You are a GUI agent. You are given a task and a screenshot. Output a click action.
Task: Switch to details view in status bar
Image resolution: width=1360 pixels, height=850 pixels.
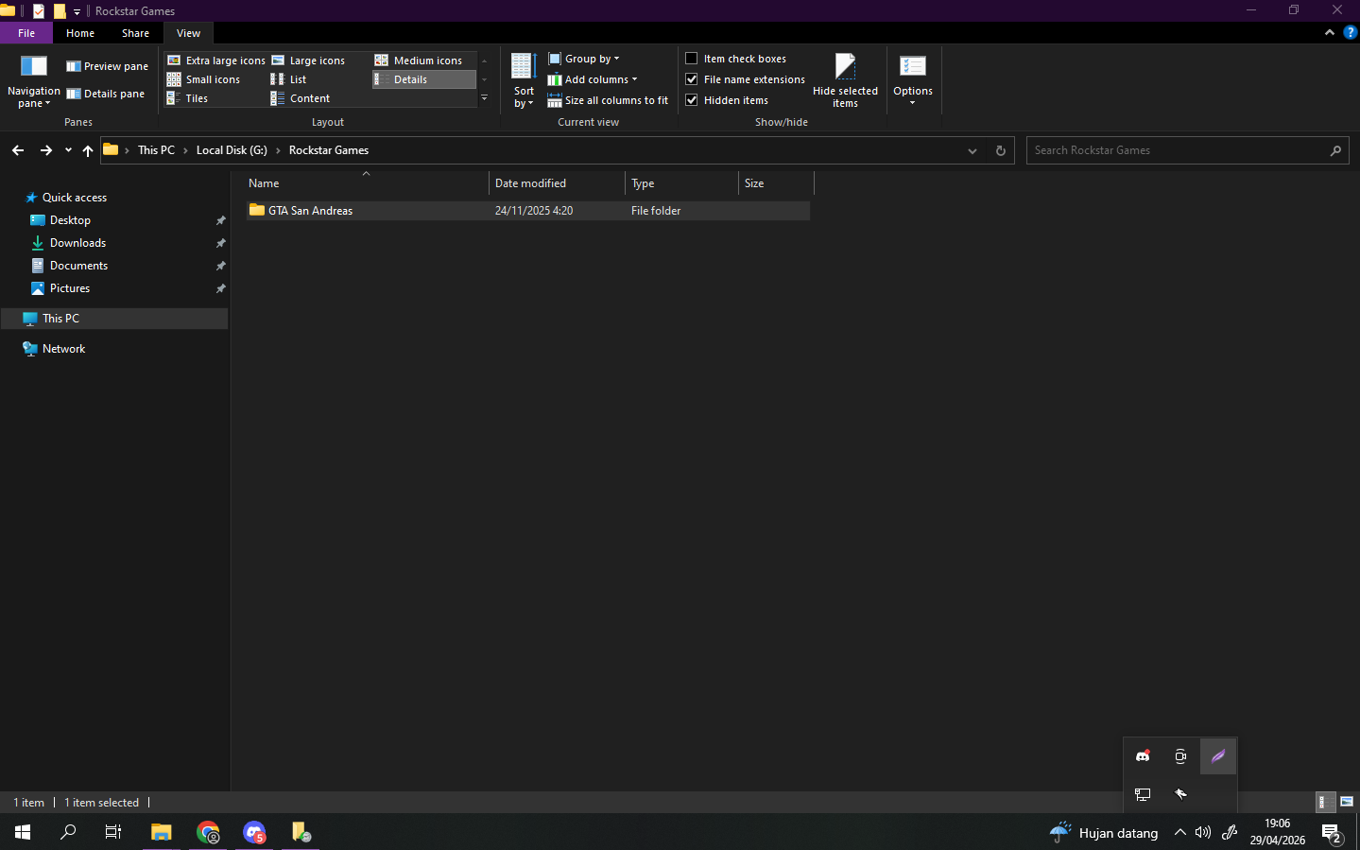1325,802
